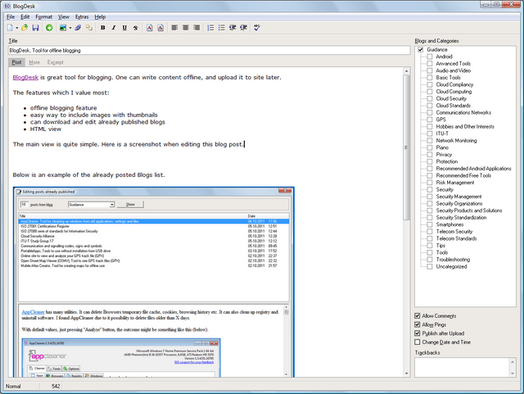The width and height of the screenshot is (524, 394).
Task: Check the Cloud Computing category
Action: (x=429, y=92)
